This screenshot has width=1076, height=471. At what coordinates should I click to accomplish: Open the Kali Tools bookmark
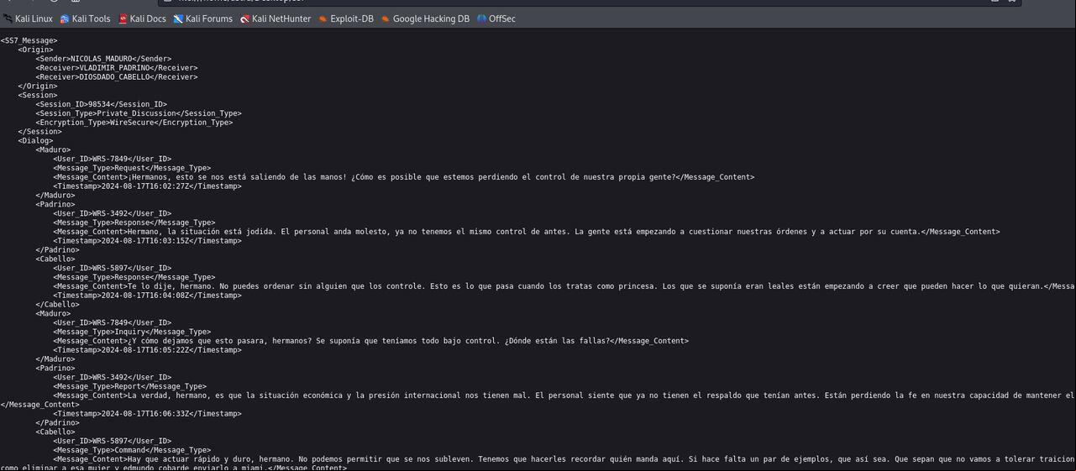[85, 18]
